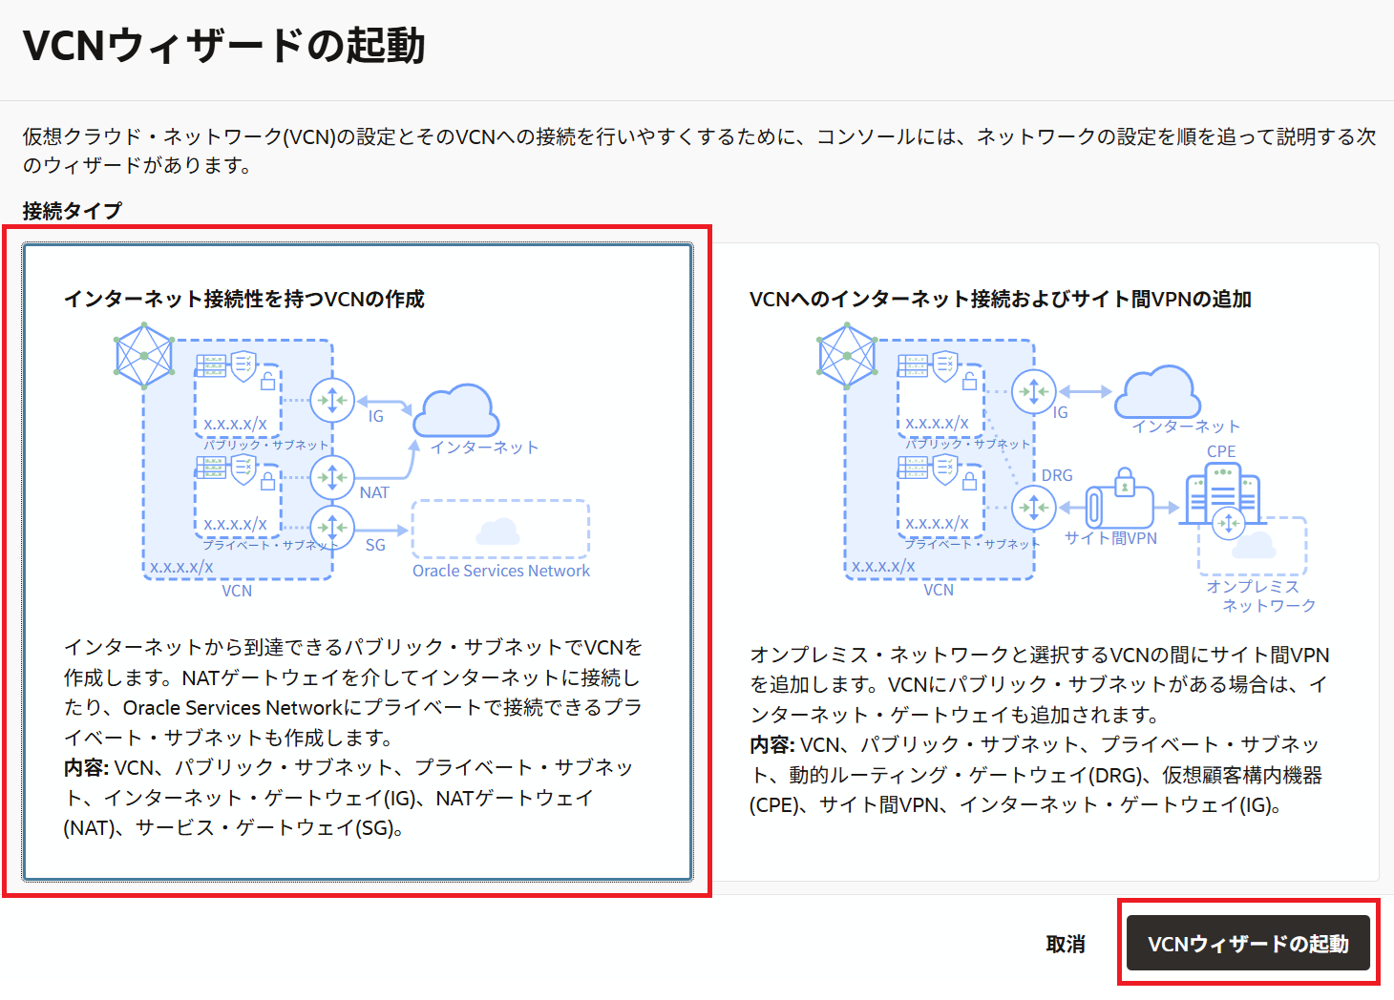Click the IG gateway icon in left diagram

332,401
